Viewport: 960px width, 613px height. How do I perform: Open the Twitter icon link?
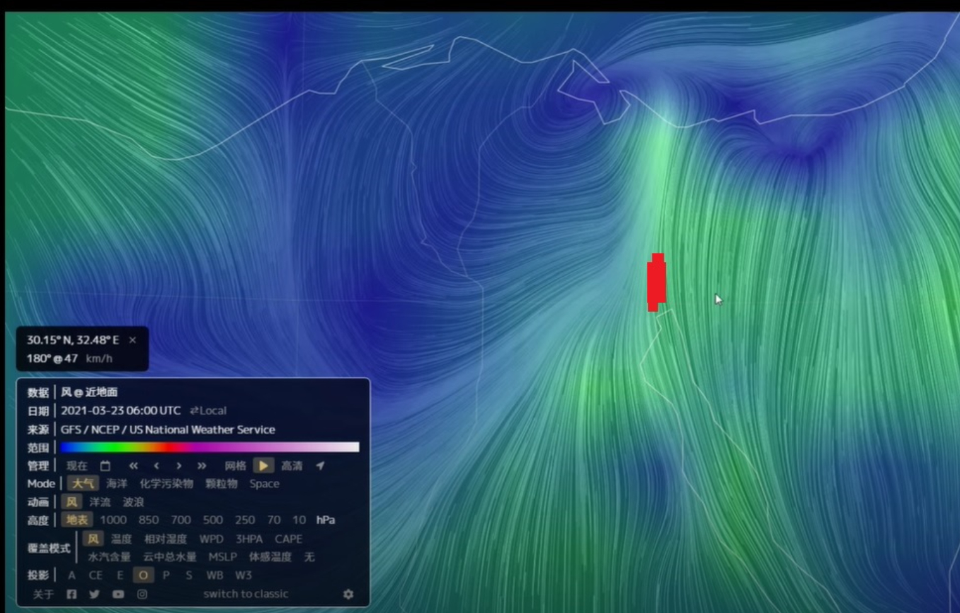coord(94,594)
